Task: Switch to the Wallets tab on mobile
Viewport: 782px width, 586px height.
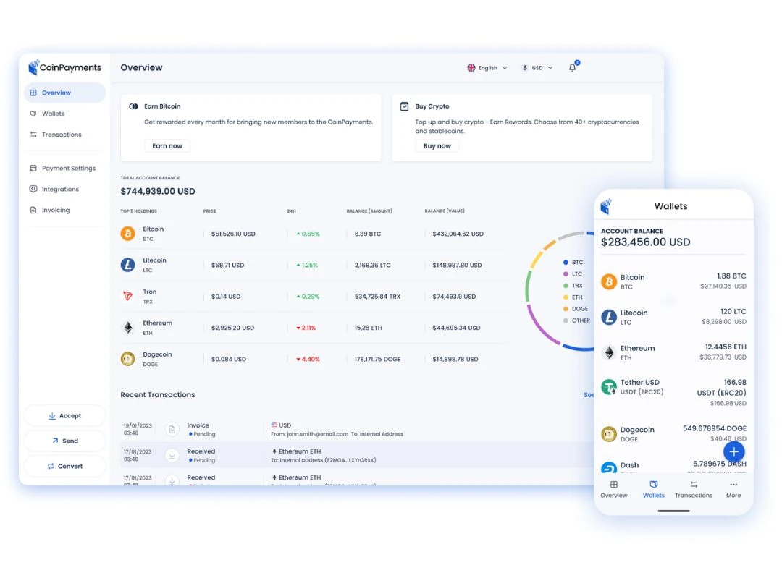Action: pos(654,488)
